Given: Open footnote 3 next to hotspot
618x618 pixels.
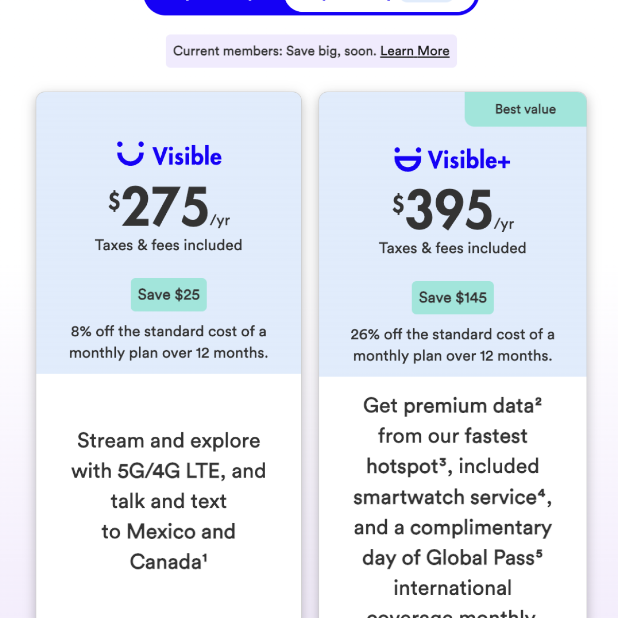Looking at the screenshot, I should [x=442, y=461].
